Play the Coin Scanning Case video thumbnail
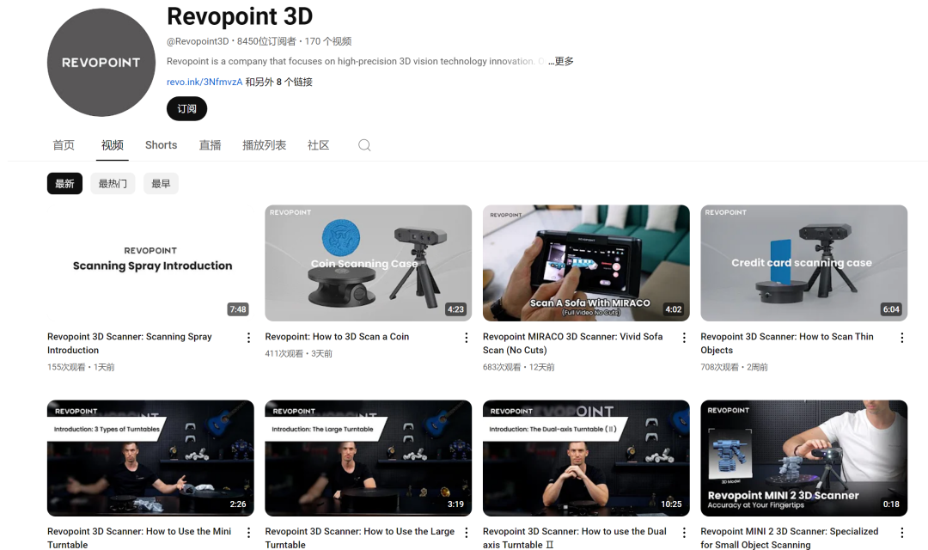 [368, 263]
